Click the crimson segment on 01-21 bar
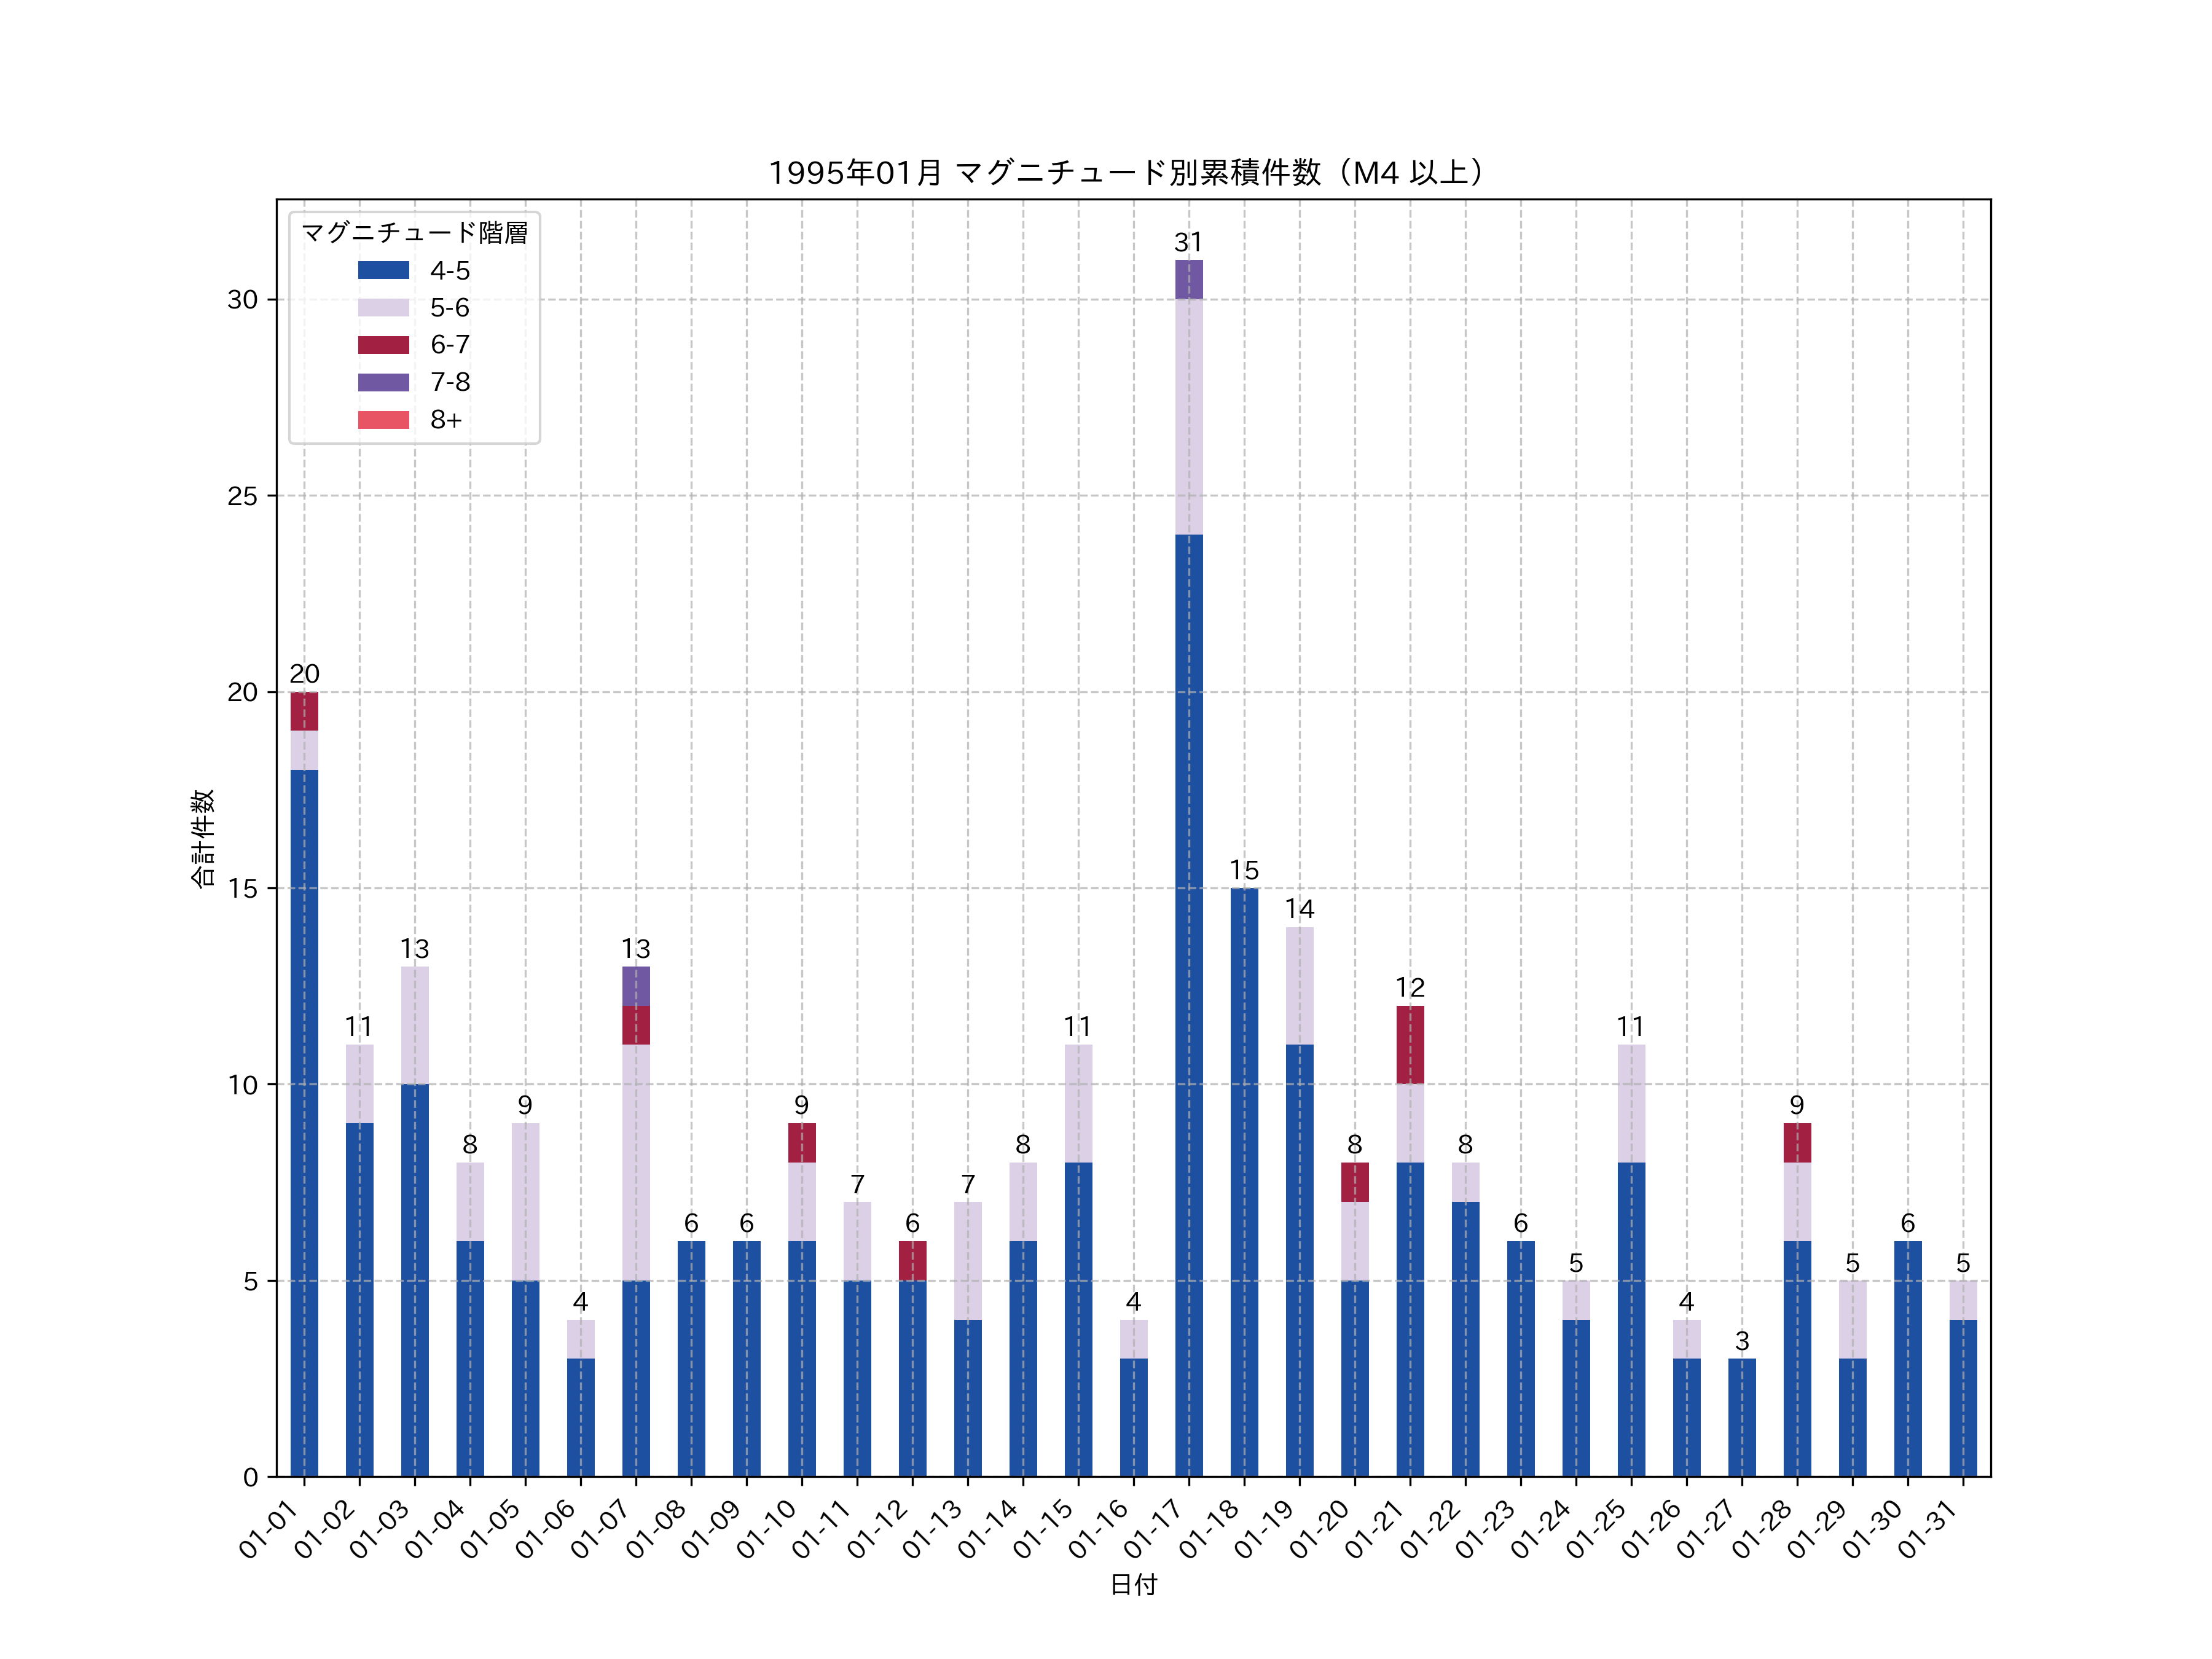The height and width of the screenshot is (1659, 2212). pyautogui.click(x=1410, y=1044)
